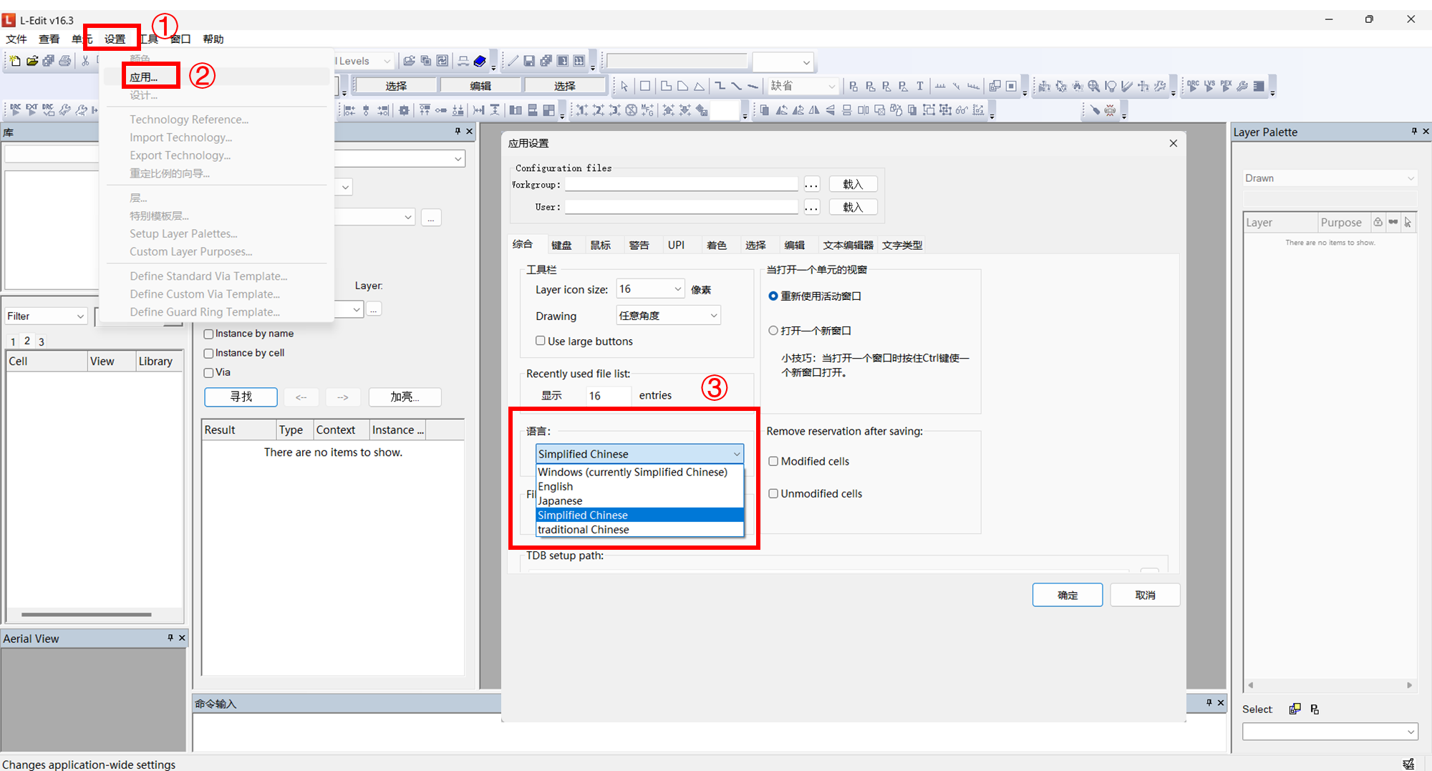Tick Instance by cell checkbox
1432x771 pixels.
point(209,353)
